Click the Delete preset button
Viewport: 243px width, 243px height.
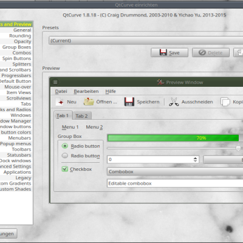pos(211,53)
